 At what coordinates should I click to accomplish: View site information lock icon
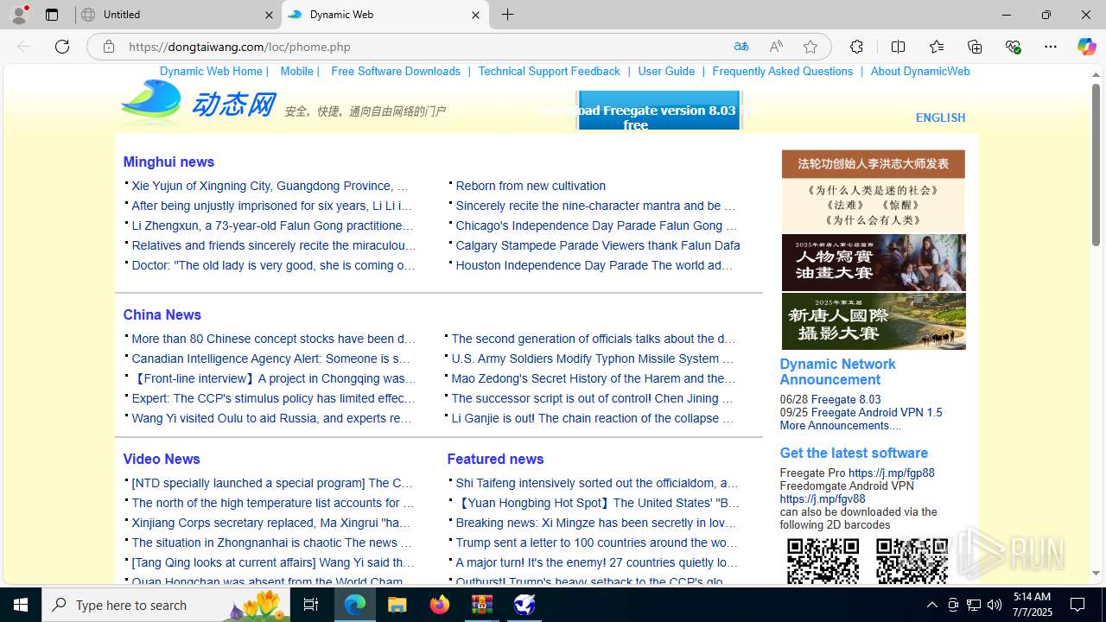(x=109, y=47)
